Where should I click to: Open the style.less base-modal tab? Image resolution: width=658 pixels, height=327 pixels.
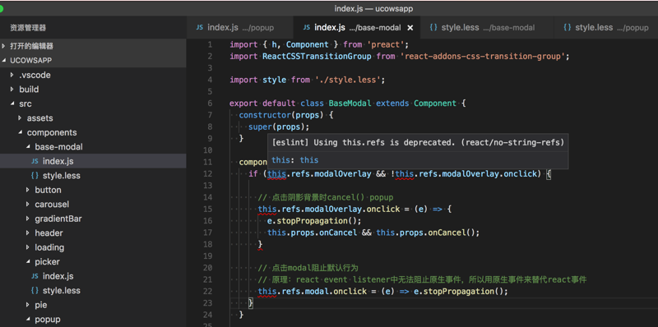click(x=486, y=28)
